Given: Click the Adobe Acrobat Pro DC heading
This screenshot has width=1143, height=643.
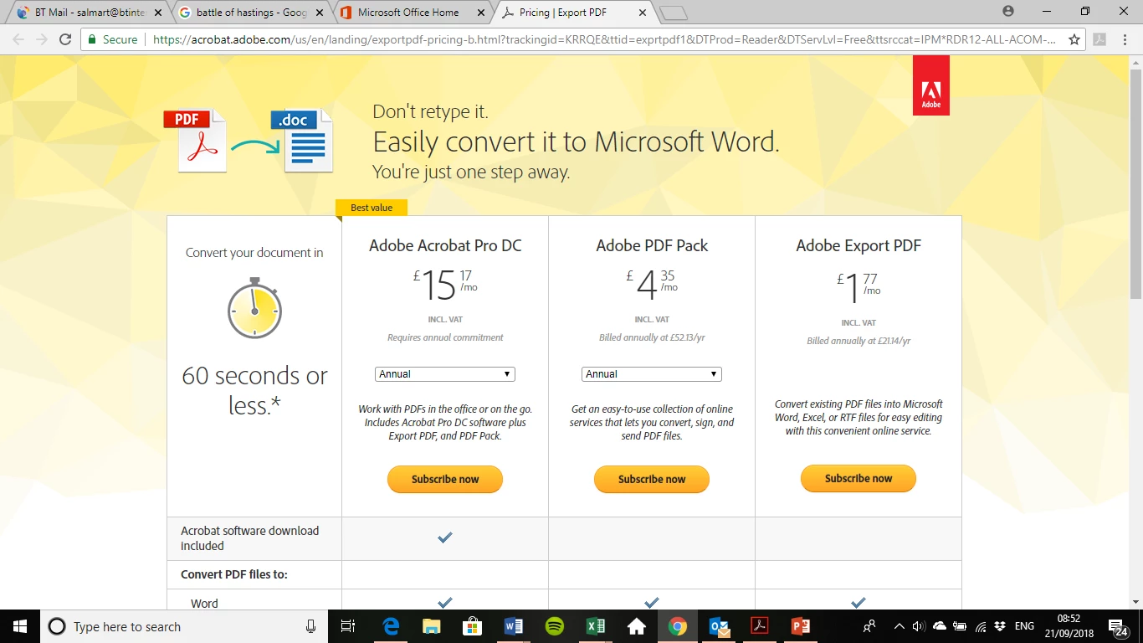Looking at the screenshot, I should click(x=445, y=245).
